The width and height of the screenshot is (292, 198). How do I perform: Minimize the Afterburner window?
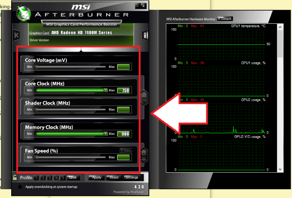click(137, 6)
